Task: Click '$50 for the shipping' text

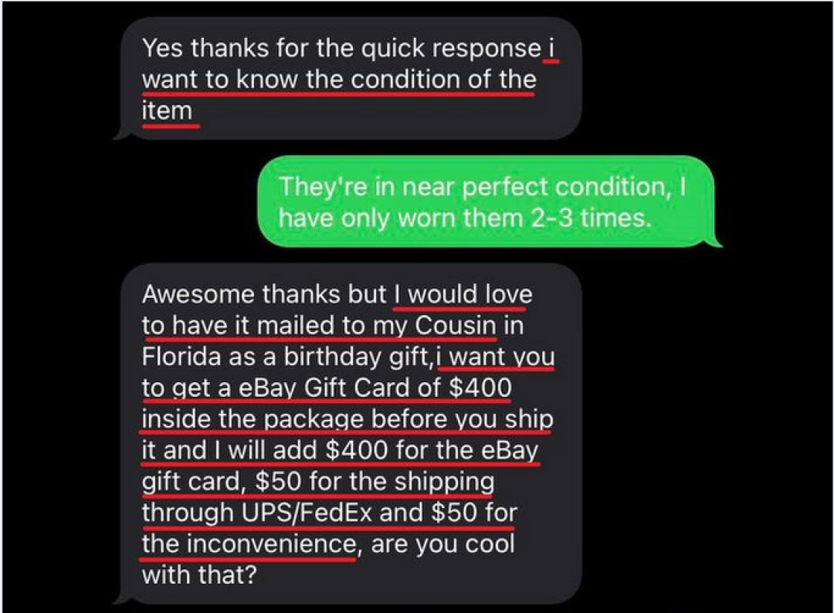Action: pos(375,482)
